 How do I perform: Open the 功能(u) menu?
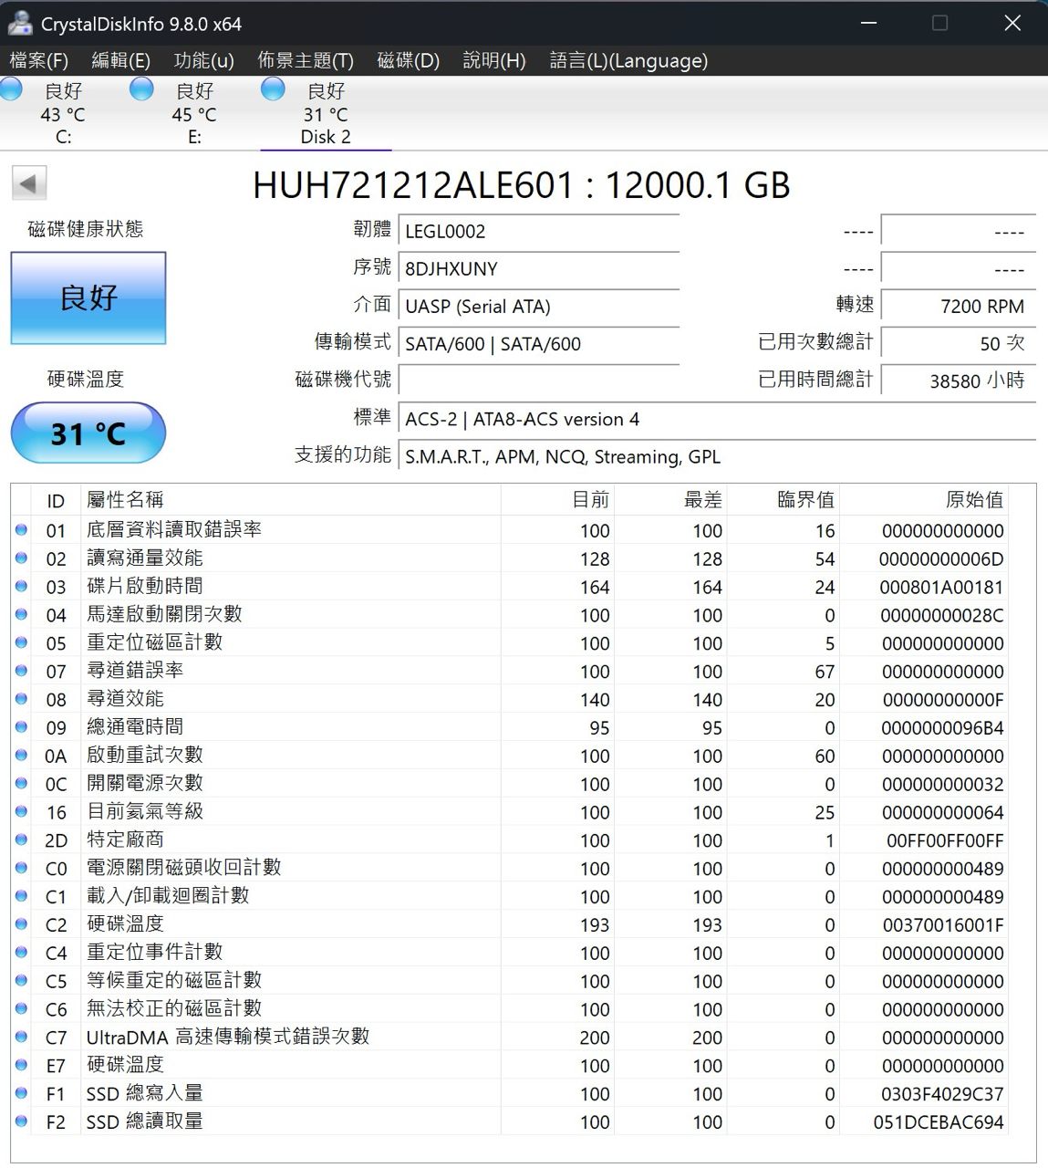pyautogui.click(x=203, y=60)
